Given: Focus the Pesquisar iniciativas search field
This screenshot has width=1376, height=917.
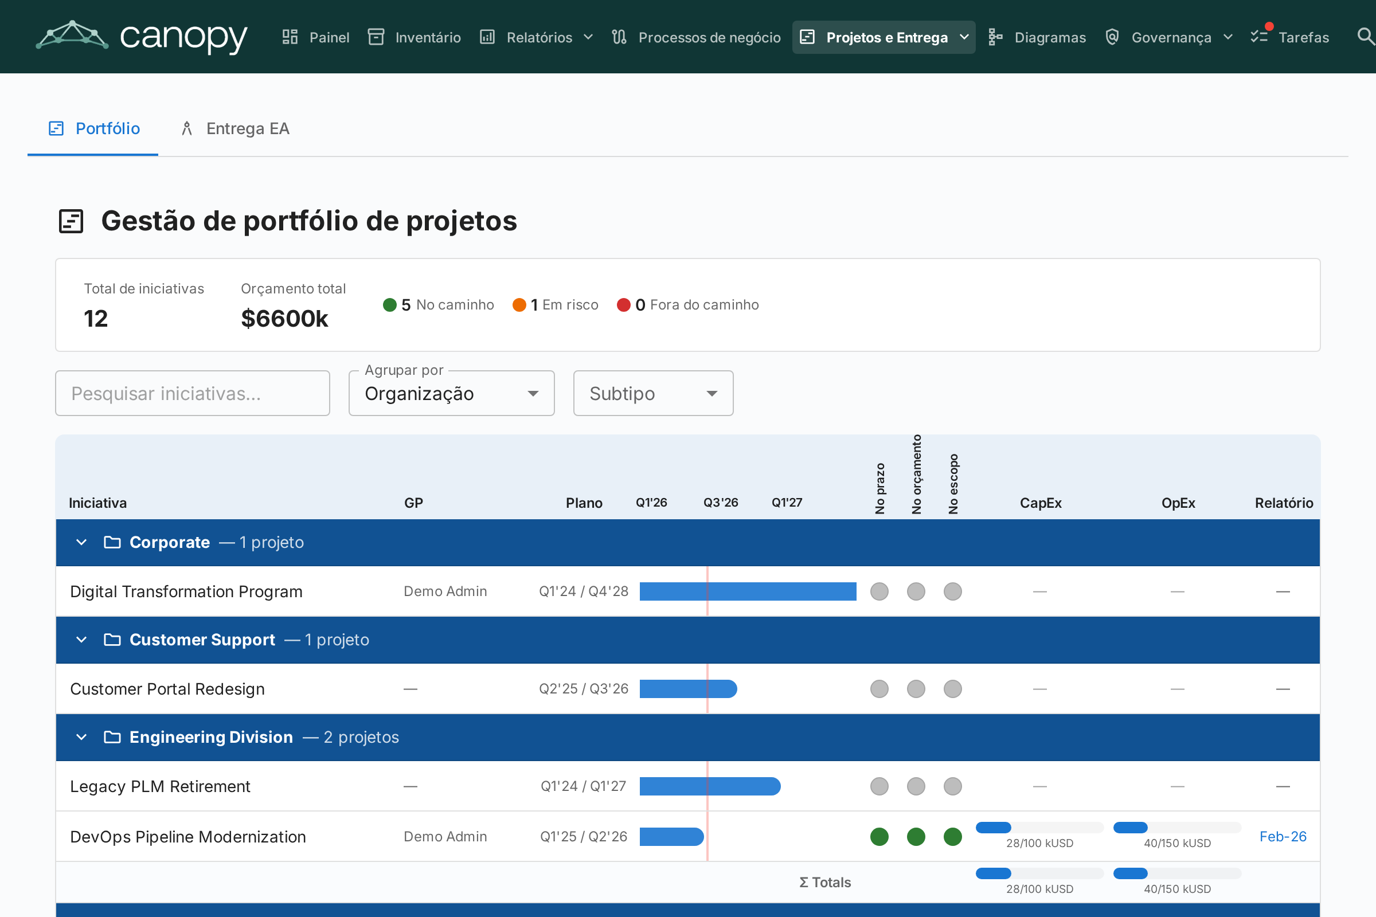Looking at the screenshot, I should pos(193,393).
